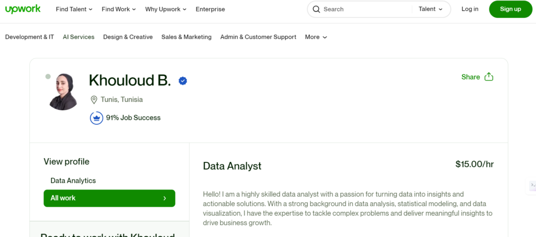Go to AI Services category
The height and width of the screenshot is (237, 536).
point(79,37)
